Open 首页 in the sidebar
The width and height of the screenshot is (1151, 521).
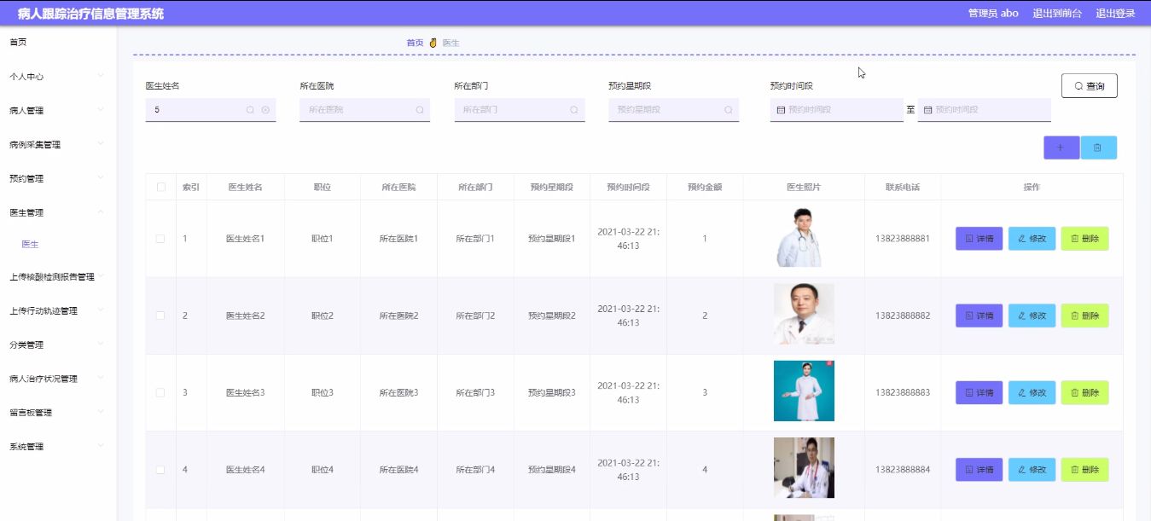point(18,42)
